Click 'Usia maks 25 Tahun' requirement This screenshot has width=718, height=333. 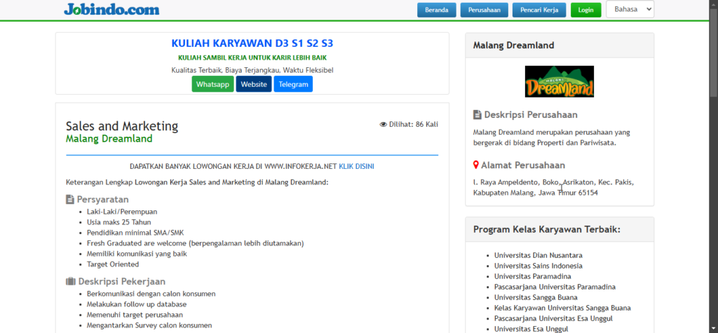pyautogui.click(x=119, y=222)
